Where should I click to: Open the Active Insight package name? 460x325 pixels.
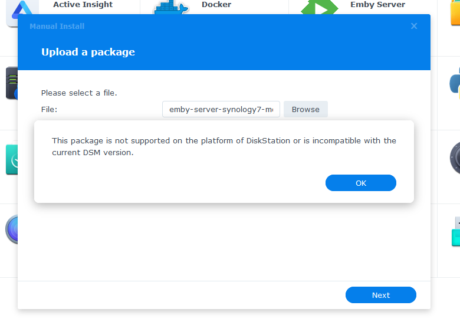click(83, 5)
